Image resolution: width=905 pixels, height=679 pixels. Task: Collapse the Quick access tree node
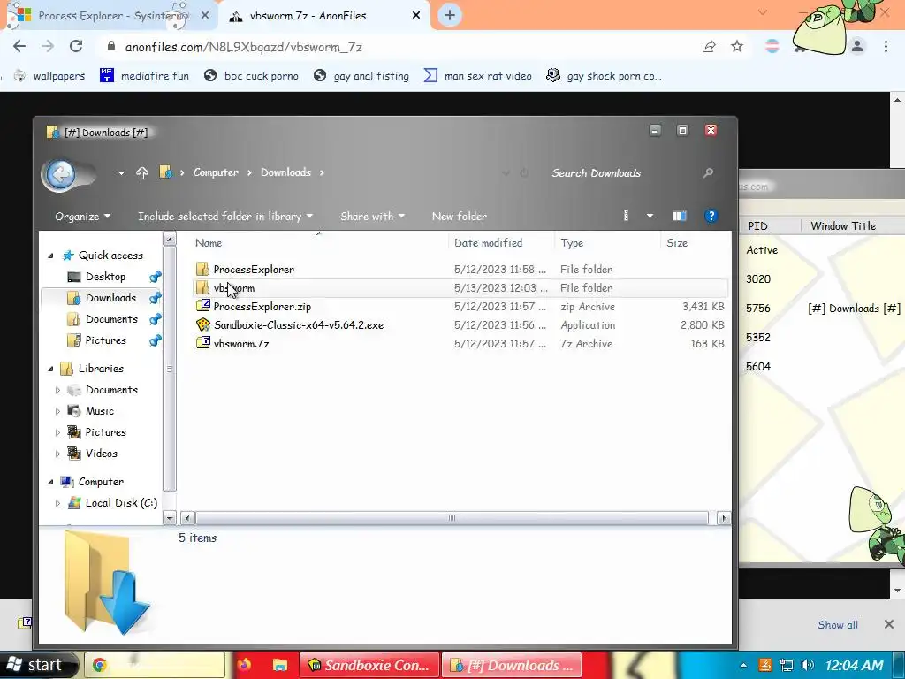50,256
